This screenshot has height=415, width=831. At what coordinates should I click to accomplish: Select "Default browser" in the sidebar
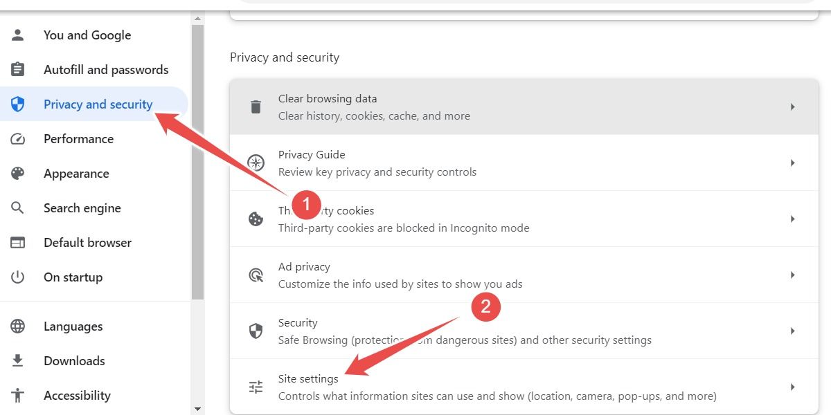(x=87, y=242)
